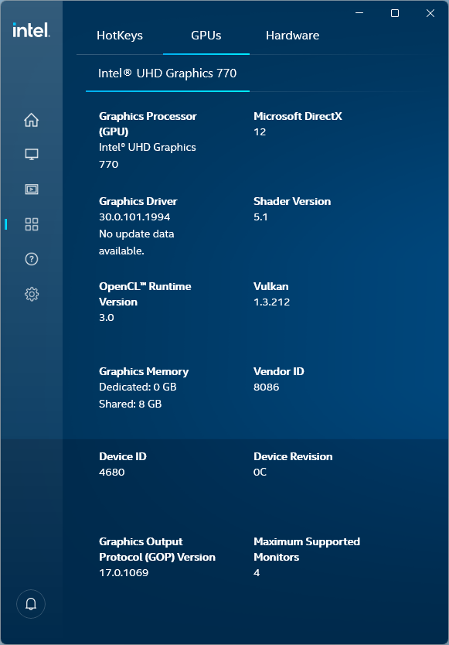Click the Device Revision value 0C
Viewport: 449px width, 645px height.
point(260,473)
